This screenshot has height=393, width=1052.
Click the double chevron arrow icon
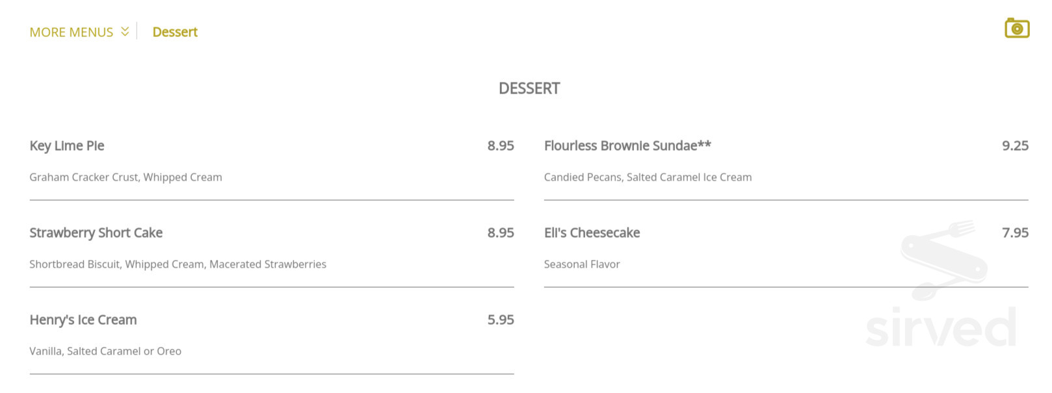(x=125, y=31)
